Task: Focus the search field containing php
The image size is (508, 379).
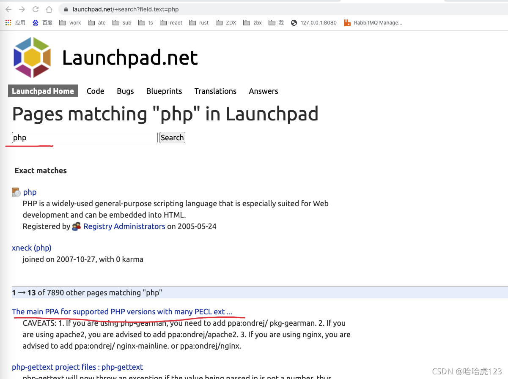Action: tap(85, 137)
